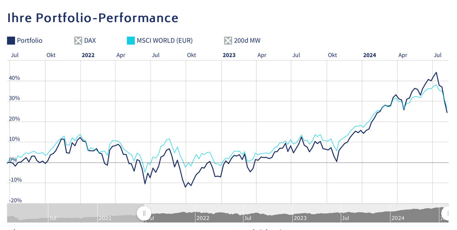The image size is (457, 230).
Task: Jump to 2021 in the range navigator
Action: tap(105, 218)
